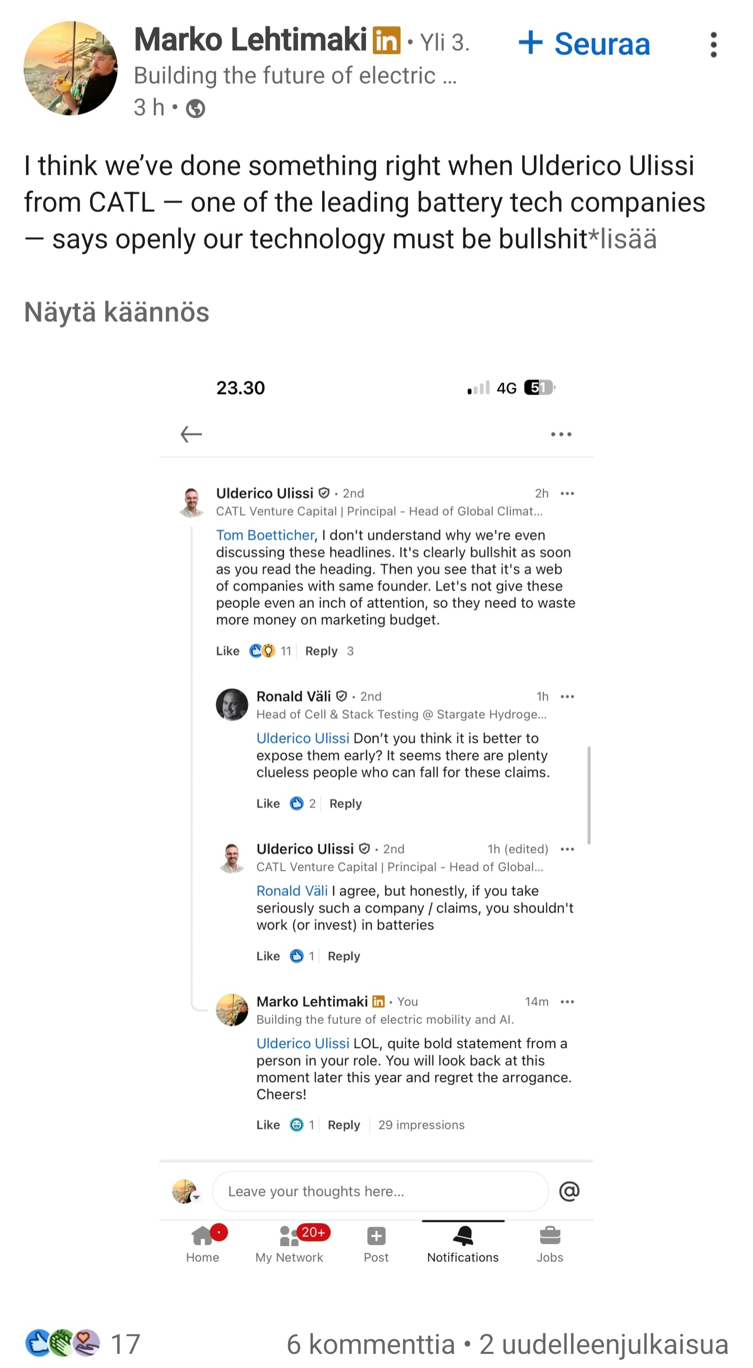Open the comment author switcher avatar dropdown
The width and height of the screenshot is (753, 1368).
(x=185, y=1191)
